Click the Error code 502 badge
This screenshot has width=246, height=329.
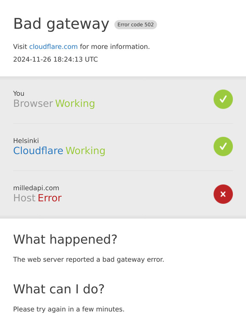[135, 25]
